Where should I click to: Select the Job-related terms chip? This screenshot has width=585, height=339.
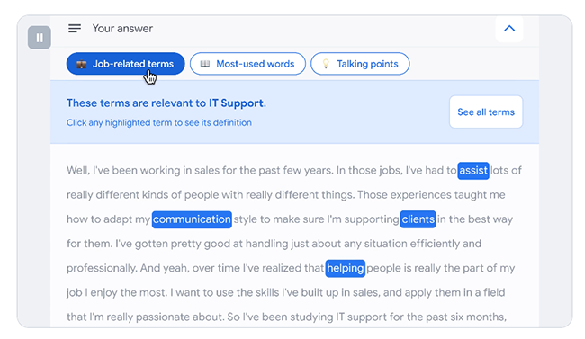126,64
